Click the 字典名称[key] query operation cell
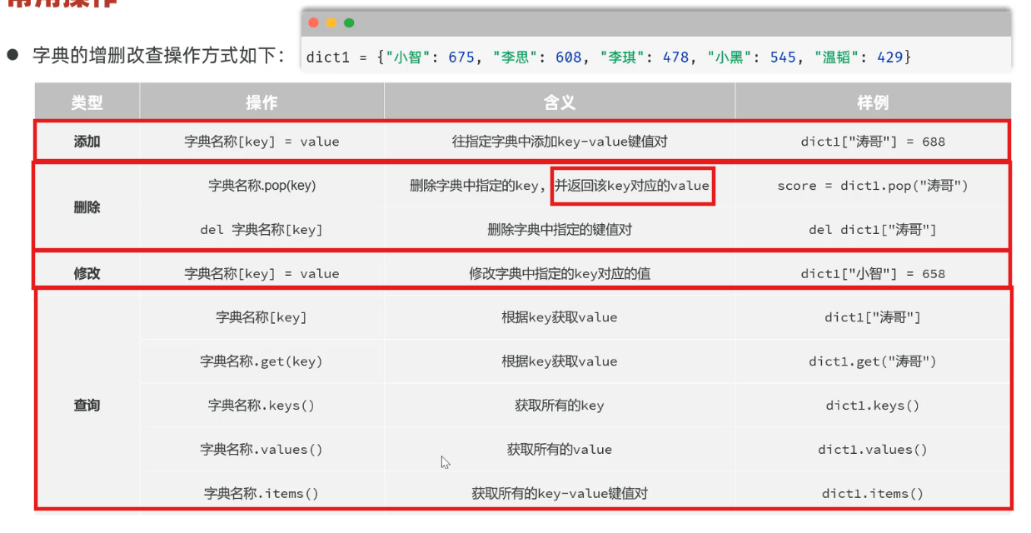The width and height of the screenshot is (1031, 533). [261, 317]
